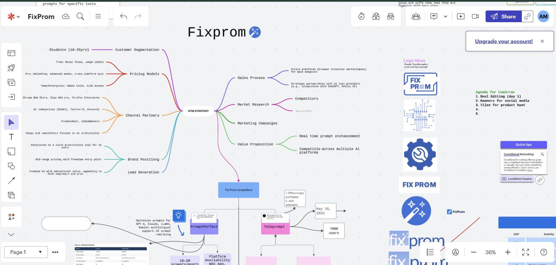556x265 pixels.
Task: Click the Share button
Action: coord(503,16)
